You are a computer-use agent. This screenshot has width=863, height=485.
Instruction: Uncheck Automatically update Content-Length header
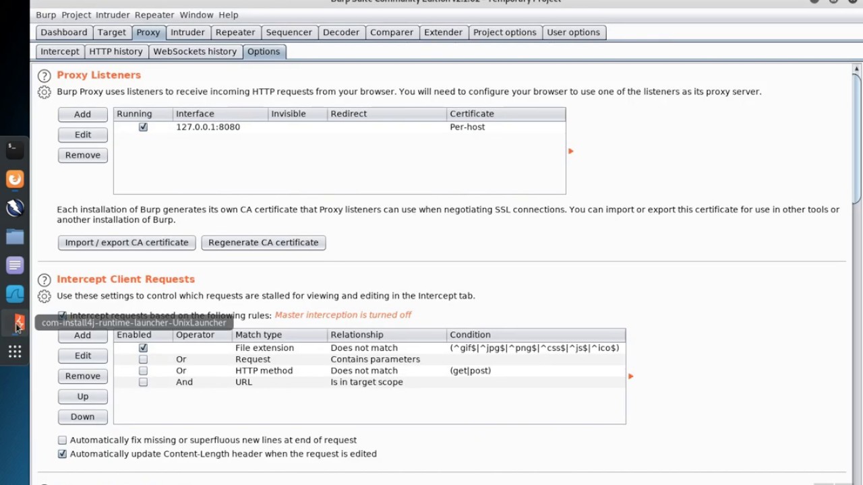[x=62, y=454]
